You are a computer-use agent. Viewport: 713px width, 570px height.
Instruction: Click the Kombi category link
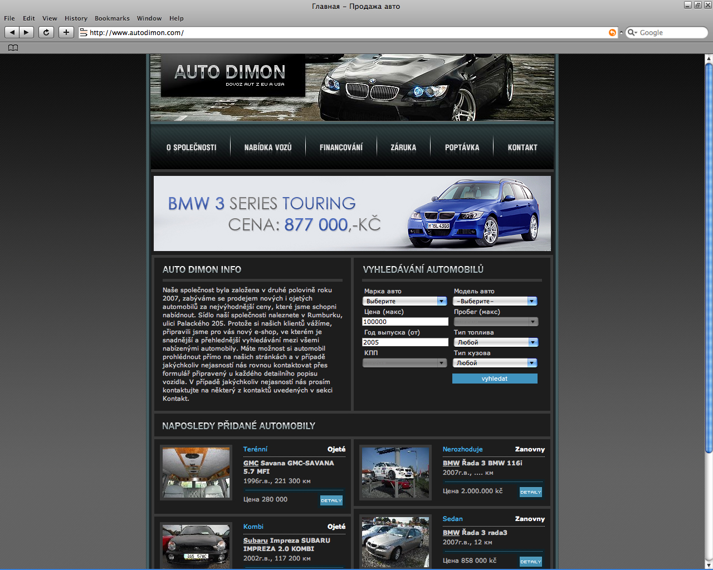coord(253,527)
